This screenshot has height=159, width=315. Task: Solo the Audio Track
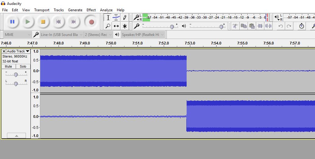[23, 66]
